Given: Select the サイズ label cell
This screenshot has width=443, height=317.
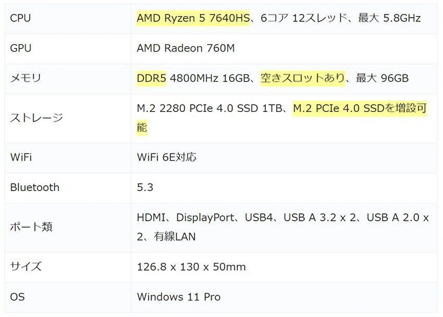Looking at the screenshot, I should click(x=68, y=267).
